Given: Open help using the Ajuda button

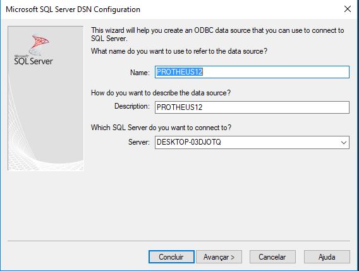Looking at the screenshot, I should [327, 257].
